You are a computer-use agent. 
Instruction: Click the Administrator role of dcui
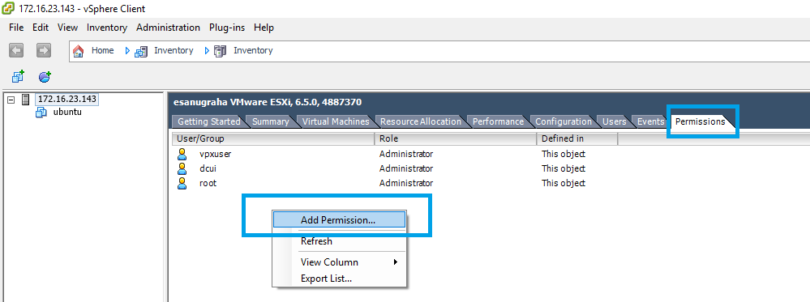click(406, 168)
